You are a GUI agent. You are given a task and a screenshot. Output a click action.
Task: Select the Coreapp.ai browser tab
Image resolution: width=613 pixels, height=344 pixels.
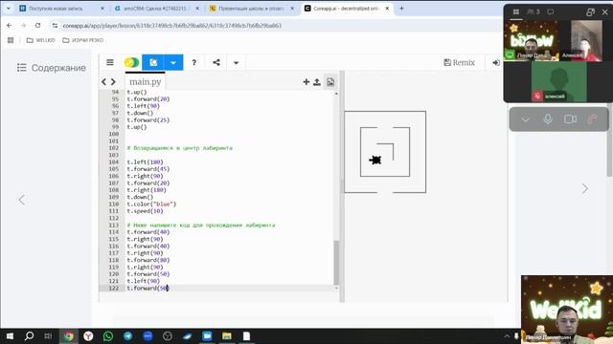[347, 9]
